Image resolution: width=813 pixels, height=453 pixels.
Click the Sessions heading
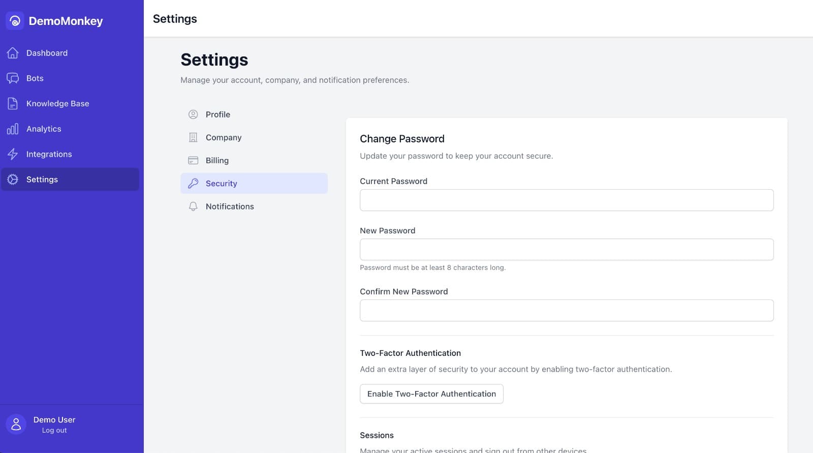pyautogui.click(x=377, y=435)
